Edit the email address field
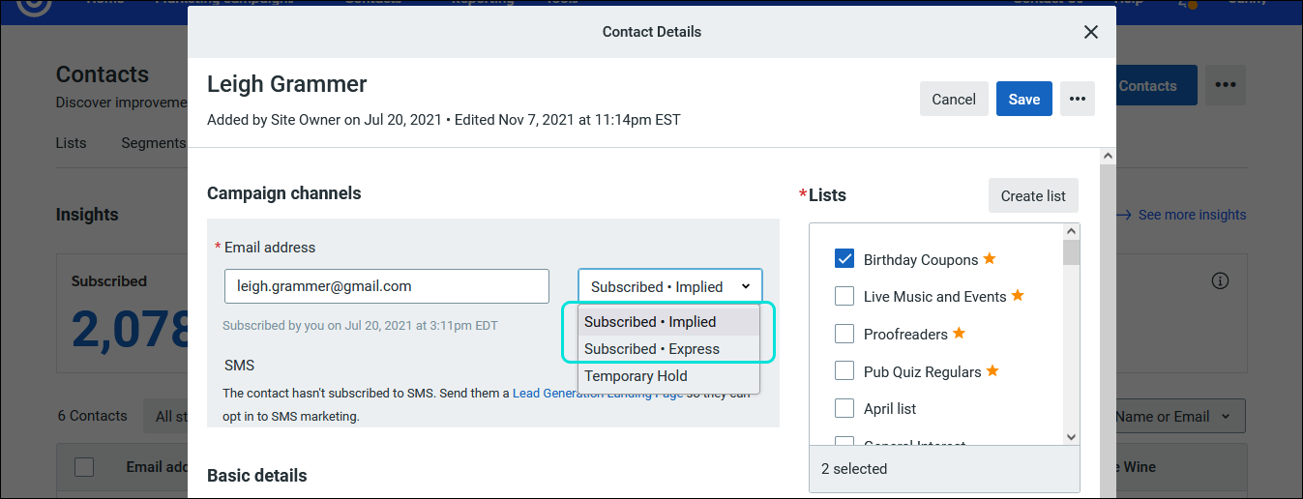1303x499 pixels. pyautogui.click(x=387, y=286)
